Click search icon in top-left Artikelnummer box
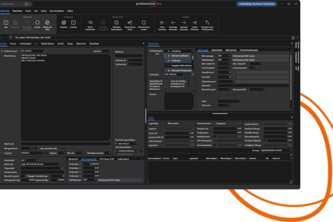 (x=26, y=4)
